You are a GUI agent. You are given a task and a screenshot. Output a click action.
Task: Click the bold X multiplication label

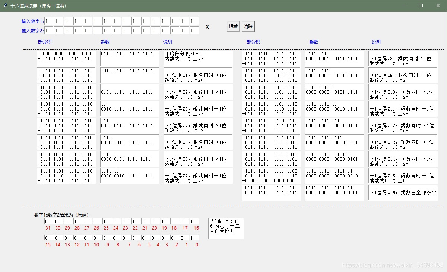click(x=207, y=27)
